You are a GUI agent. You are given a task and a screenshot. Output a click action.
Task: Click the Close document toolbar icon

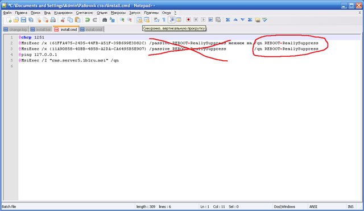(38, 20)
